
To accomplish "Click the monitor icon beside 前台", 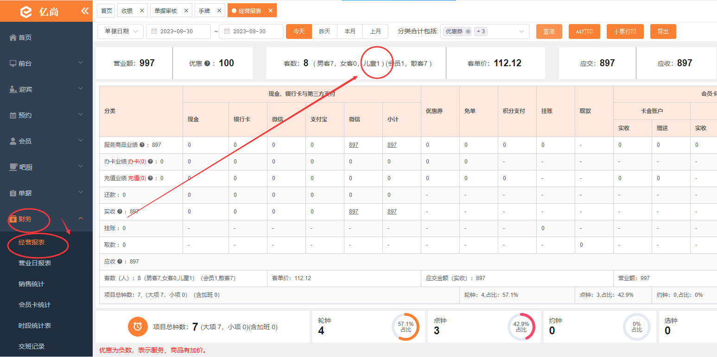I will tap(13, 63).
